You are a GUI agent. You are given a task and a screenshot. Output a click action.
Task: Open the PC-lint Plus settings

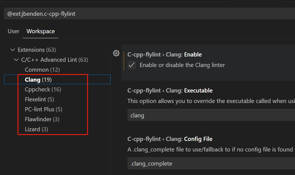tap(43, 109)
